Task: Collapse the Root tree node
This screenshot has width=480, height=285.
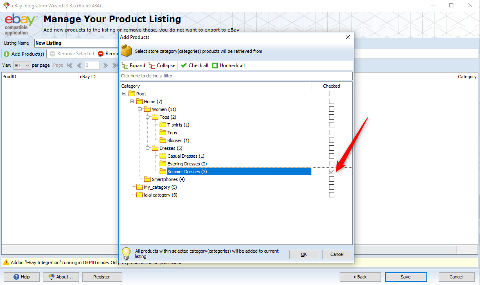Action: coord(124,93)
